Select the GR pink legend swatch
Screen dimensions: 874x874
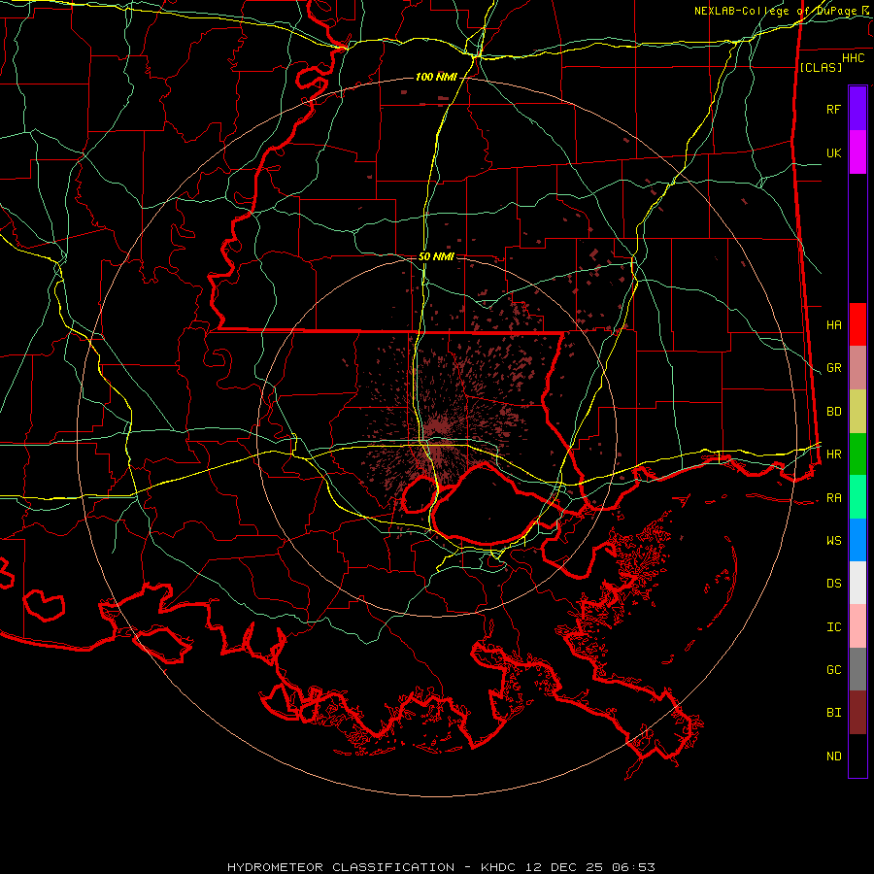coord(857,368)
